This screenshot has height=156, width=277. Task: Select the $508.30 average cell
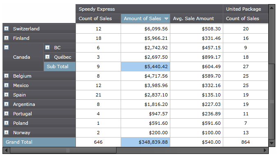click(x=197, y=29)
